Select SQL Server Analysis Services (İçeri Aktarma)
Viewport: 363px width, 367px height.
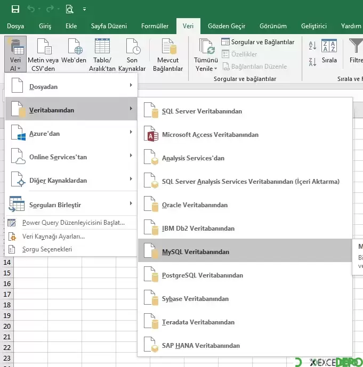[x=245, y=180]
